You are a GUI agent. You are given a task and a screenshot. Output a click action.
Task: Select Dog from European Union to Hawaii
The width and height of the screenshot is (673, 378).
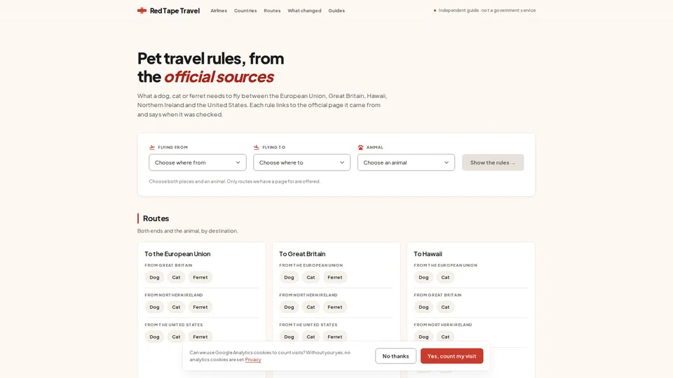click(x=423, y=277)
